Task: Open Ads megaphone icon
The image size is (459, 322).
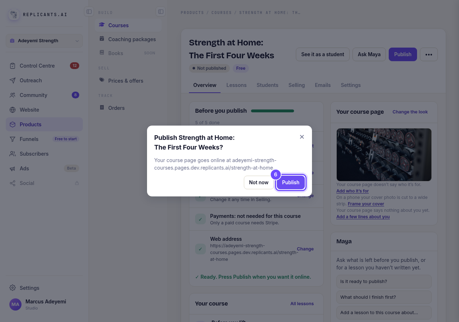Action: 13,169
